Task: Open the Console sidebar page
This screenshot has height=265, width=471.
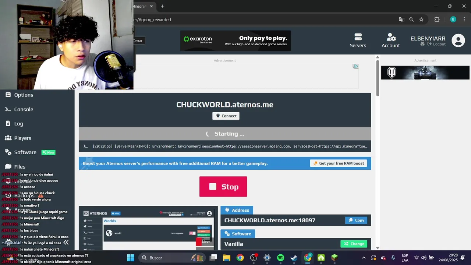Action: click(19, 109)
